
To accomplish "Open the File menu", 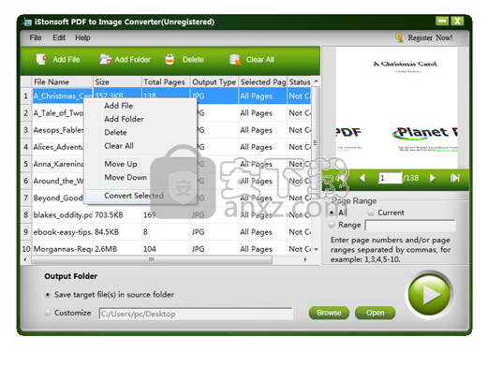I will point(36,37).
